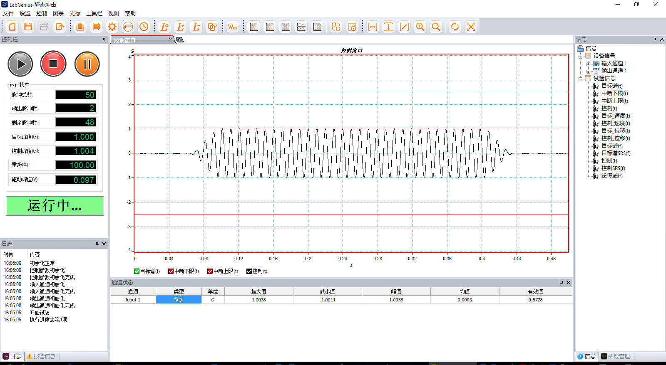Click the diagonal auto-scale both axes icon

point(404,27)
